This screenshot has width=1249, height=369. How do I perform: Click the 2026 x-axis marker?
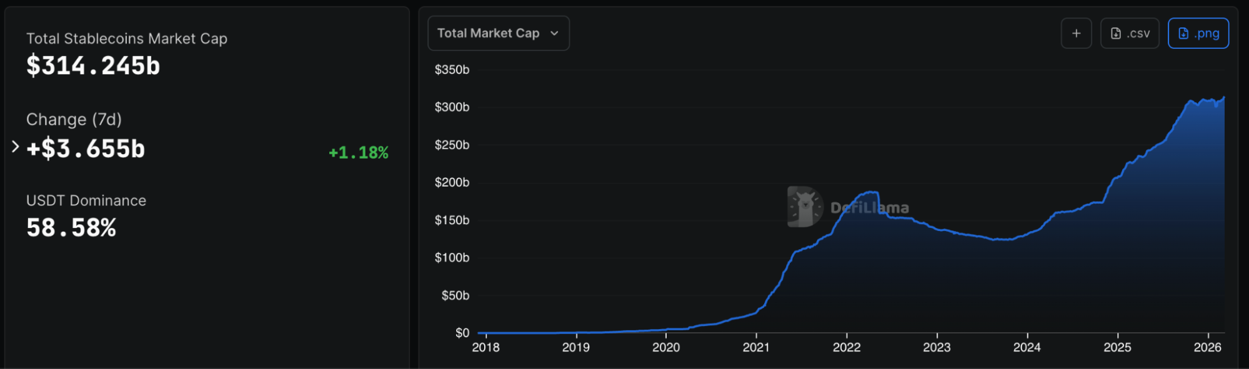1207,347
